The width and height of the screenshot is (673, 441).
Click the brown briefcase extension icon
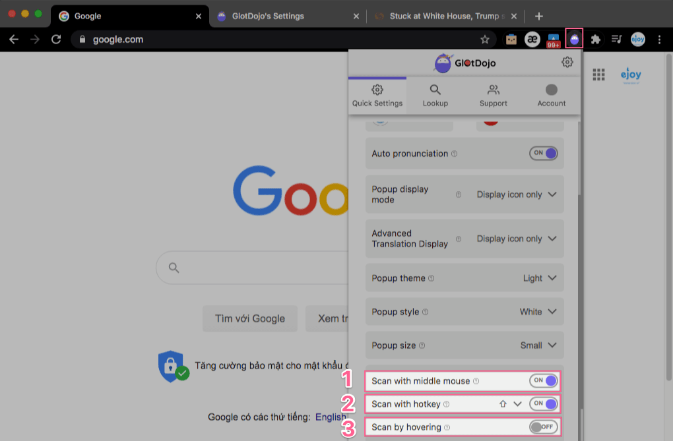tap(511, 40)
